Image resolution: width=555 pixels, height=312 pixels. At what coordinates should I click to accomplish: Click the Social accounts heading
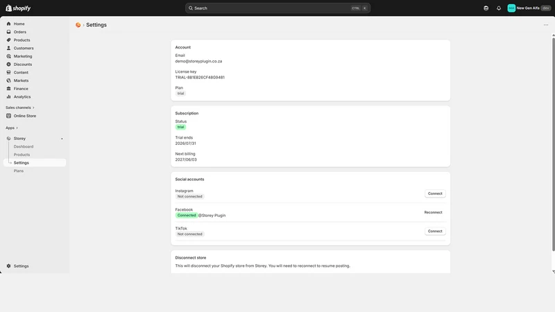(189, 180)
